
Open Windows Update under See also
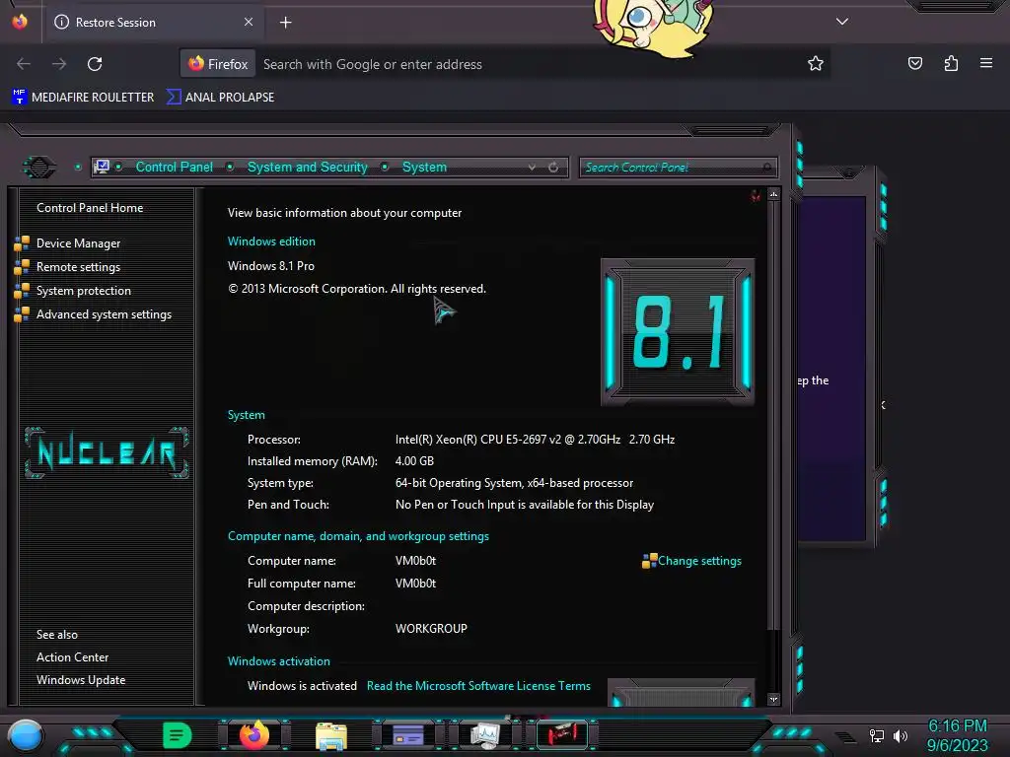pos(81,680)
